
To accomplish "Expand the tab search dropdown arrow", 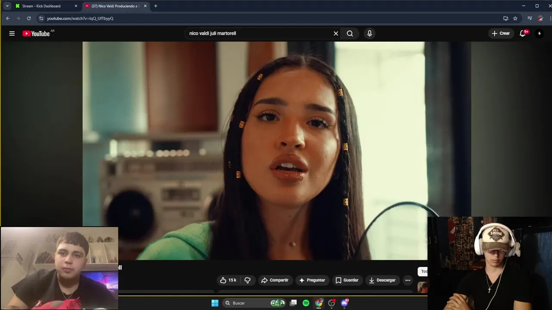I will 7,6.
